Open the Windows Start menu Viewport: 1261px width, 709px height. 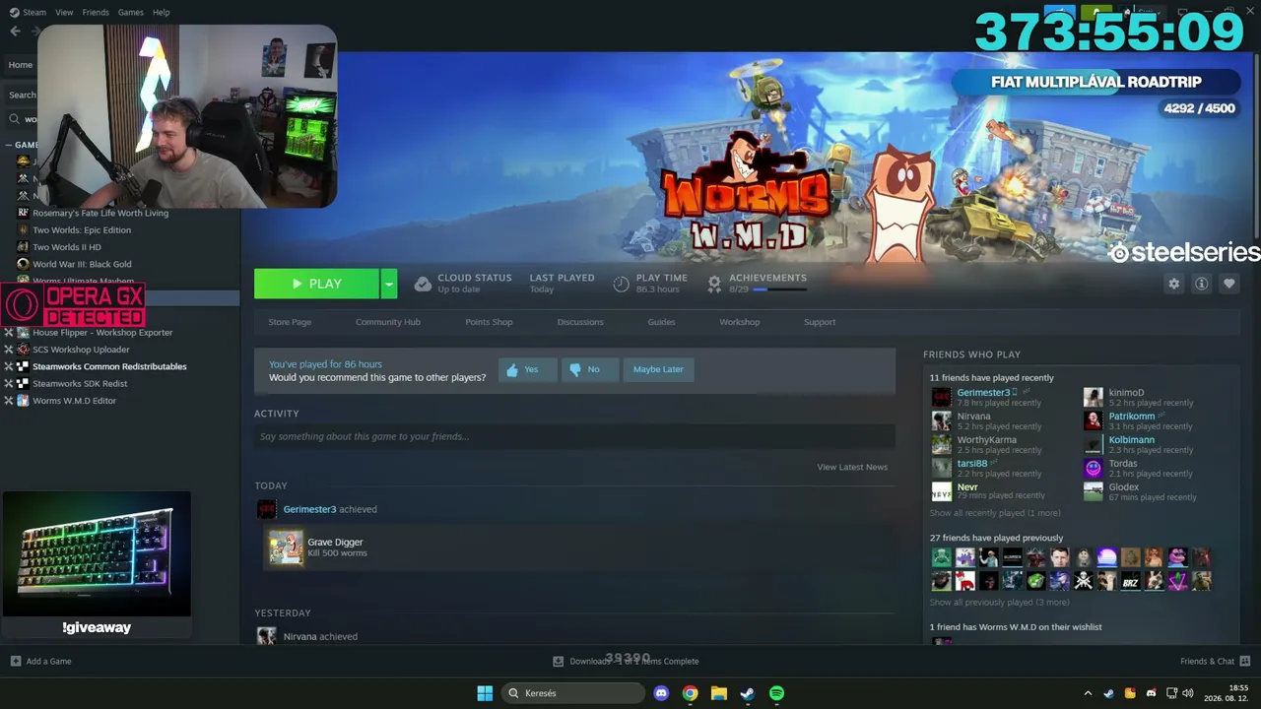pyautogui.click(x=485, y=693)
